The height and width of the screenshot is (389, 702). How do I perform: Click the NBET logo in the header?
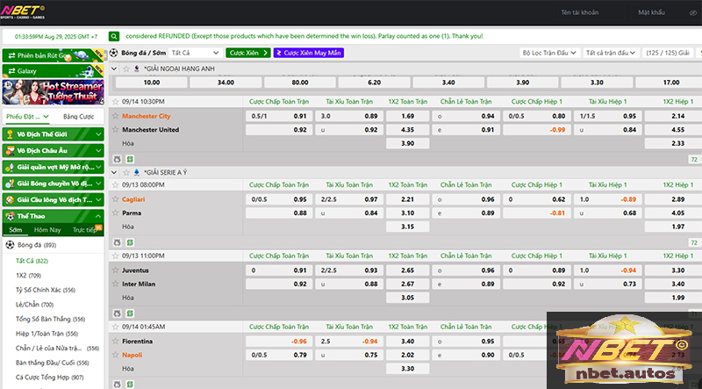point(27,12)
